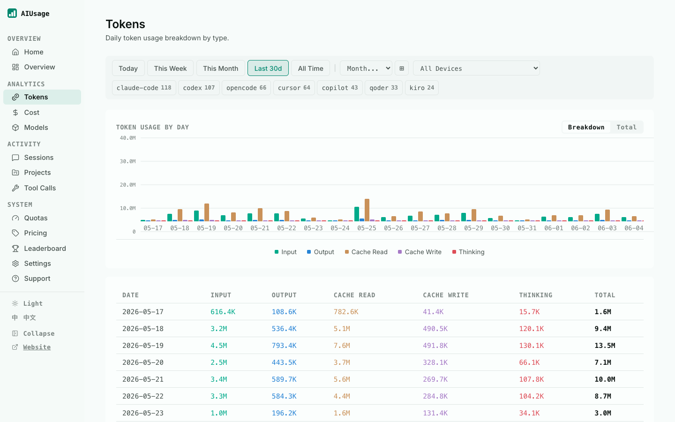
Task: Open the Leaderboard page
Action: (42, 249)
